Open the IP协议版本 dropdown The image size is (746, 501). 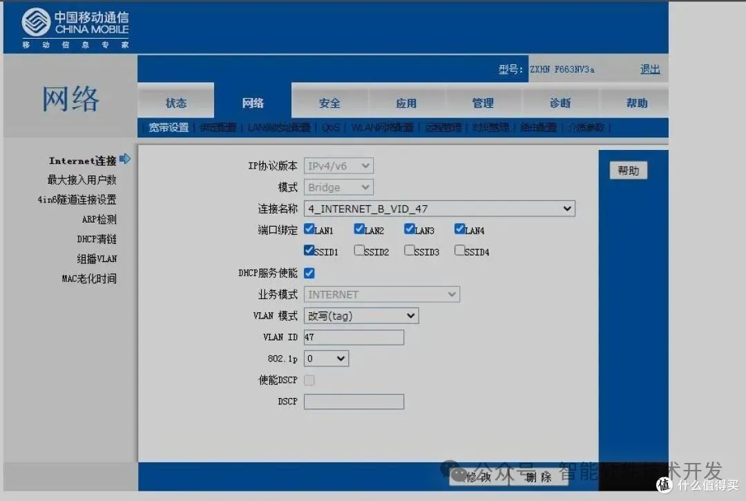338,165
